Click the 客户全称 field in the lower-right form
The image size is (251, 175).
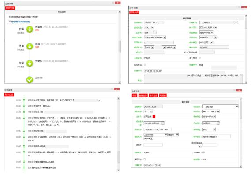(217, 137)
